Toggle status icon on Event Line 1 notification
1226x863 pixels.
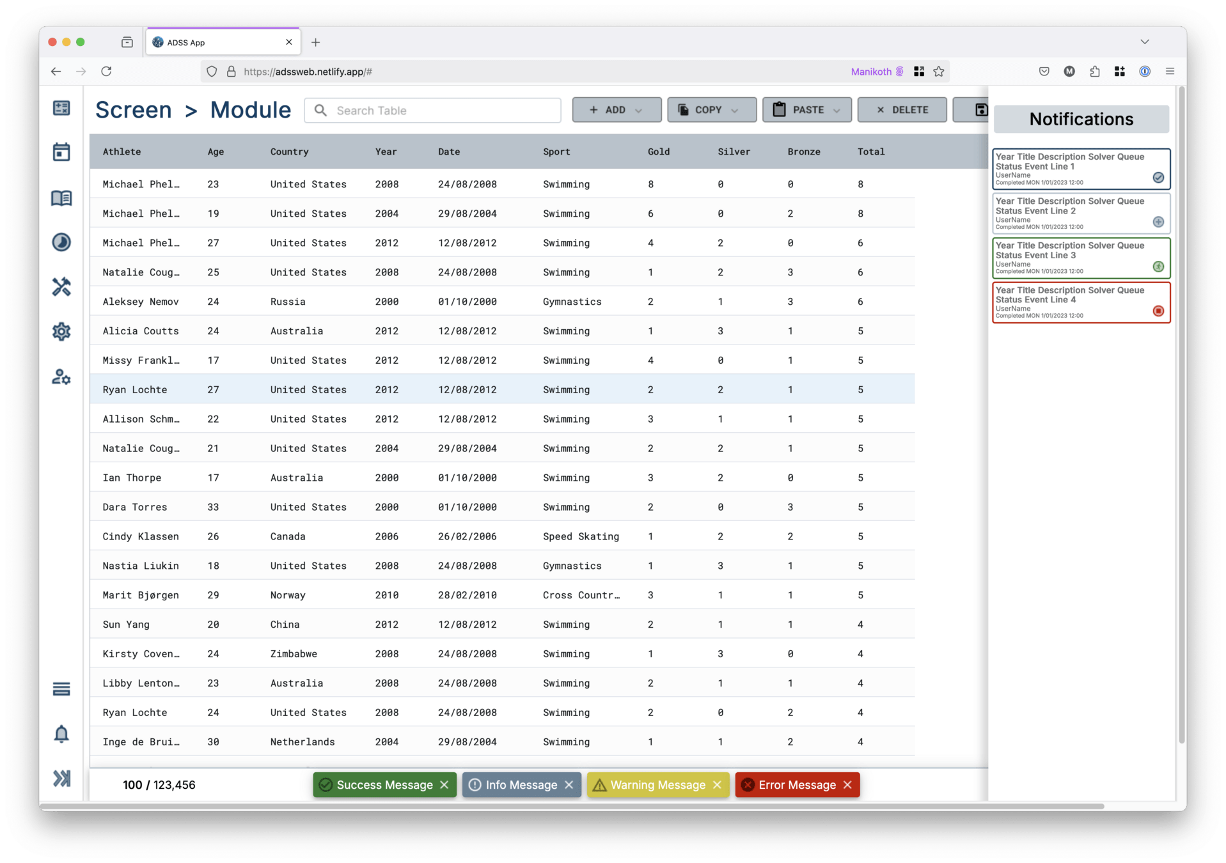[1158, 178]
